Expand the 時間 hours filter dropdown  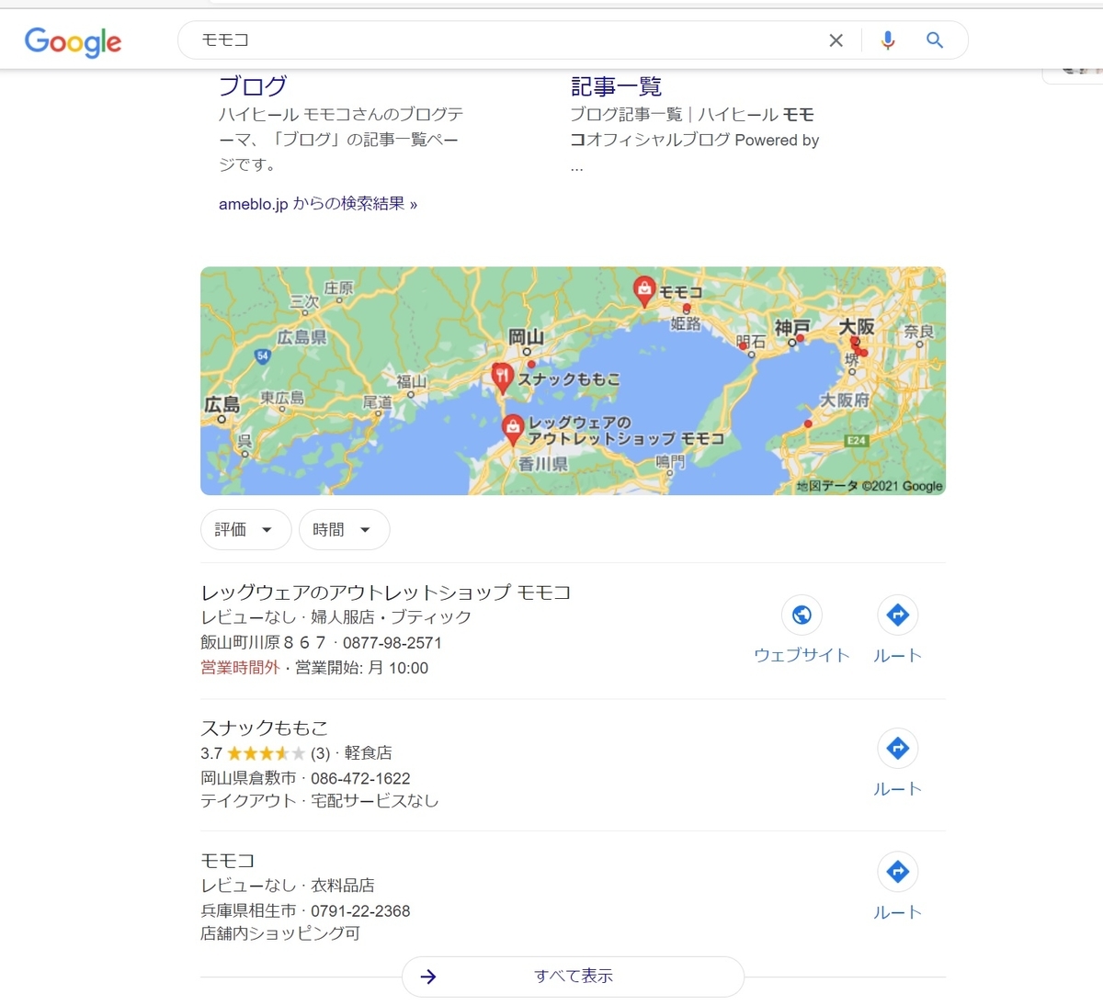tap(344, 530)
